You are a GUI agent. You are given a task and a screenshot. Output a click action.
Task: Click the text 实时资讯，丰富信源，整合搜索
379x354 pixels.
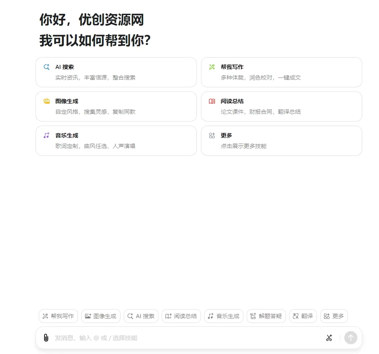(x=95, y=77)
